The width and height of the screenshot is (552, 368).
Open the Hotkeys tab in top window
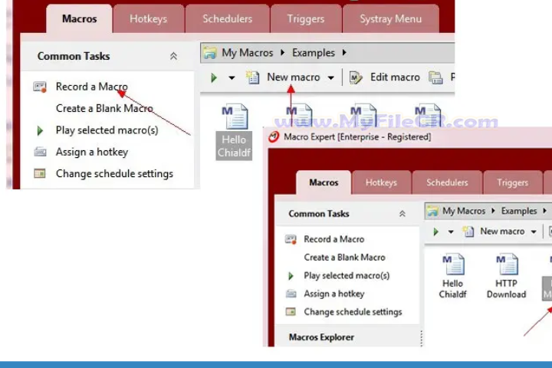click(x=148, y=18)
